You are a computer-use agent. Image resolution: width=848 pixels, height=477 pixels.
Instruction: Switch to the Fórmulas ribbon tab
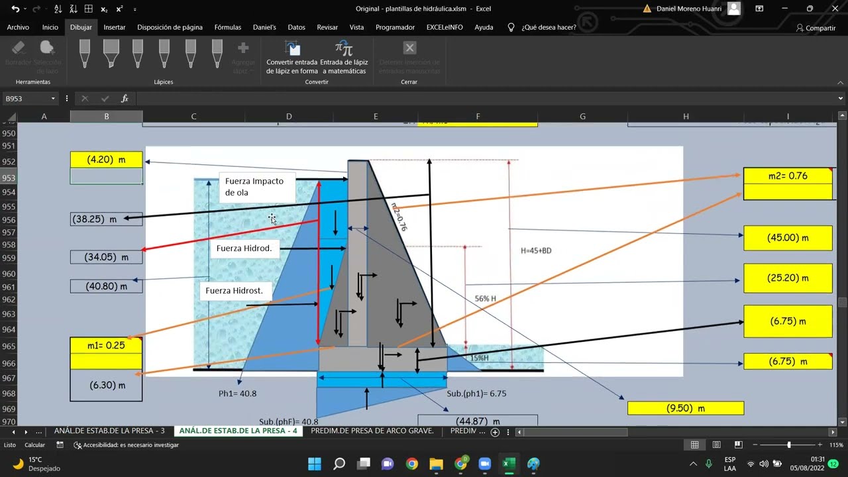[x=228, y=27]
